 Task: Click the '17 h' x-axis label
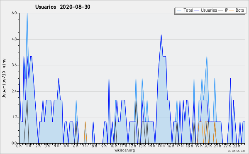tap(180, 146)
